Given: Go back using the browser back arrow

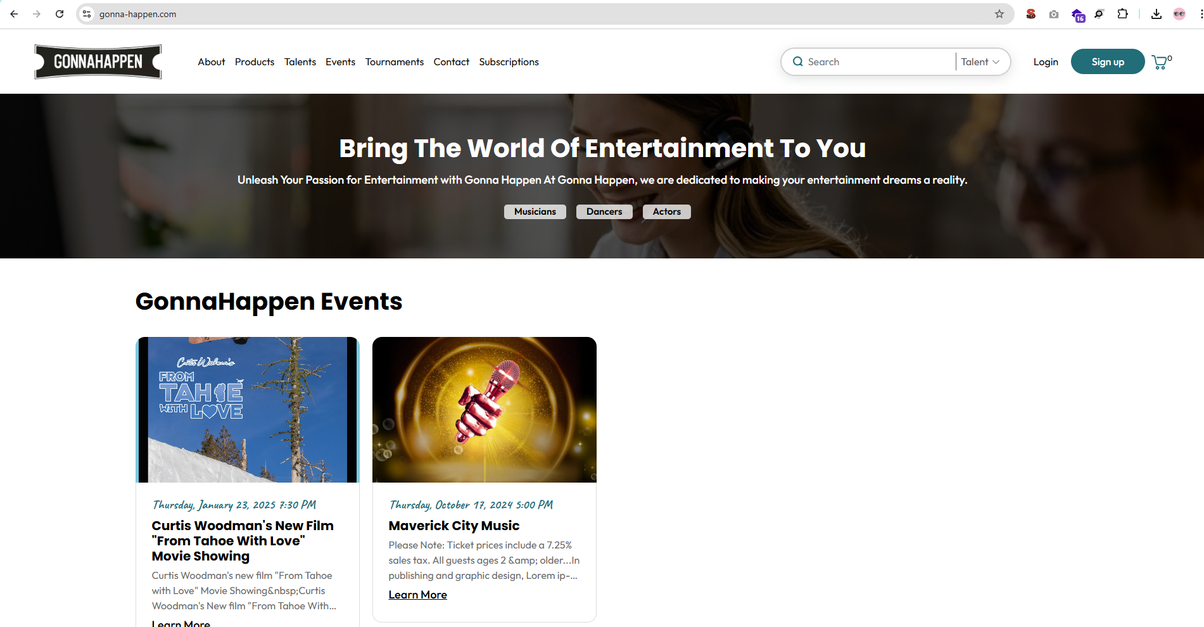Looking at the screenshot, I should 14,14.
